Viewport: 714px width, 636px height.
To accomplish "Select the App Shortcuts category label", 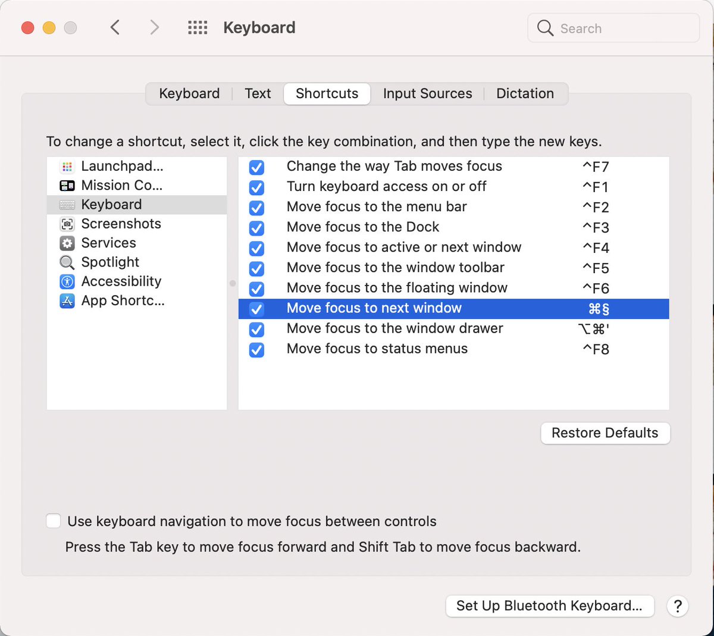I will [123, 300].
